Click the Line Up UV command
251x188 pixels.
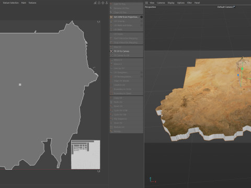click(127, 68)
